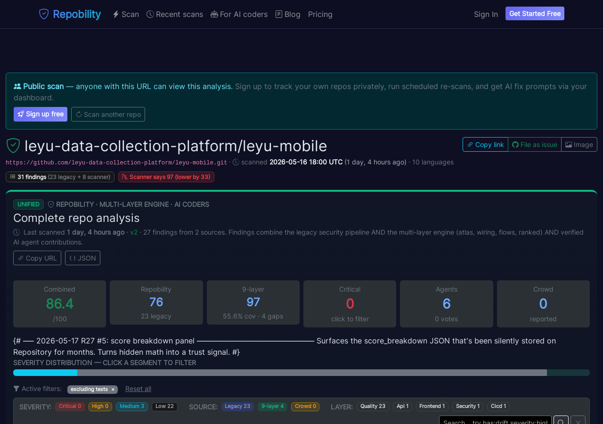
Task: Open the v2 version link
Action: tap(134, 232)
